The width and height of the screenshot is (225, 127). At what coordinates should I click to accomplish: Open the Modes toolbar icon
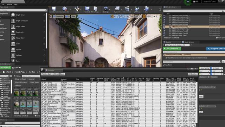pyautogui.click(x=77, y=8)
